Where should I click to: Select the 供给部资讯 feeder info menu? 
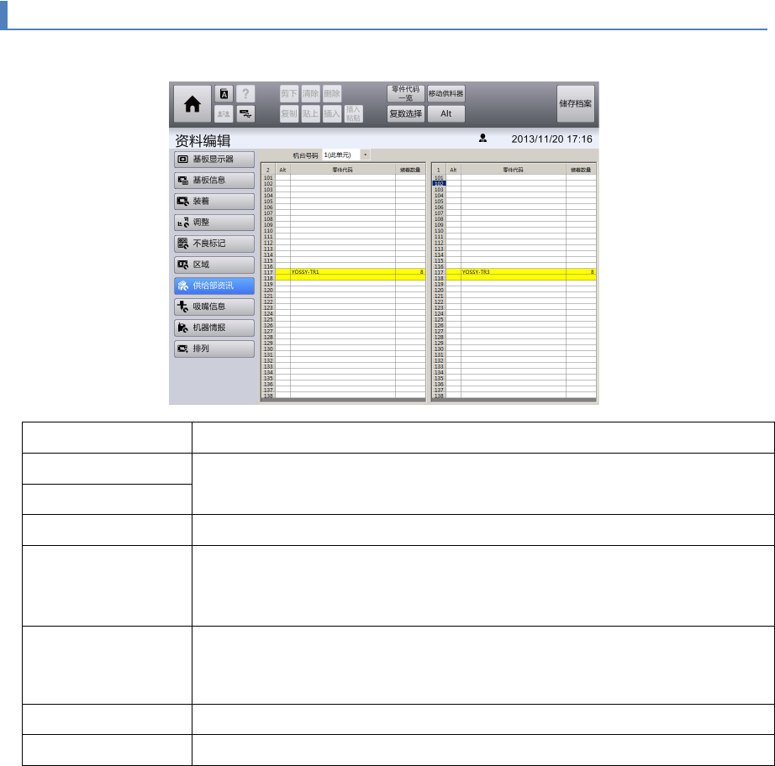pyautogui.click(x=214, y=286)
